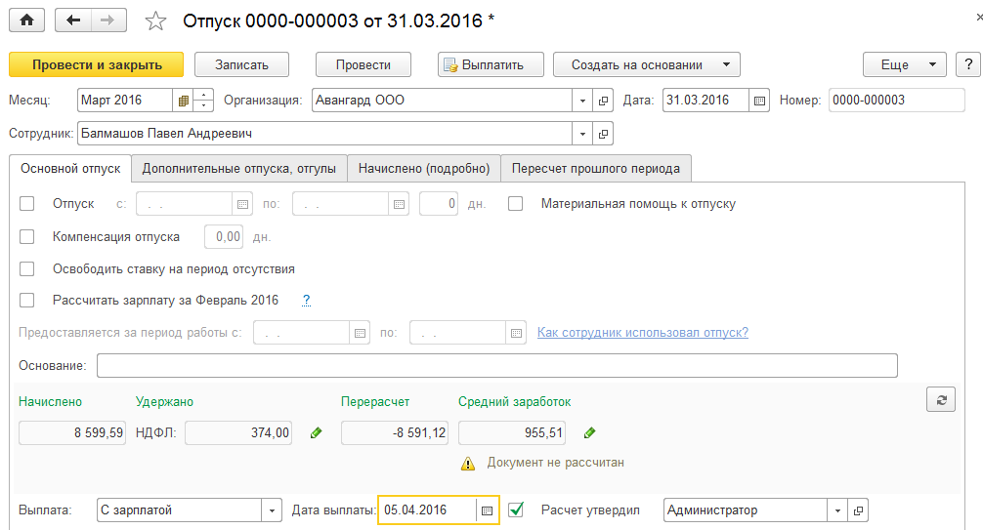The image size is (983, 530).
Task: Toggle Материальная помощь к отпуску checkbox
Action: (x=516, y=204)
